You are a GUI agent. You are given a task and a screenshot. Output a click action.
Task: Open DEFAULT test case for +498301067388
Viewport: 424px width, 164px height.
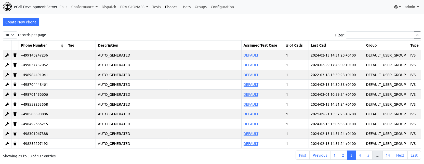click(251, 134)
